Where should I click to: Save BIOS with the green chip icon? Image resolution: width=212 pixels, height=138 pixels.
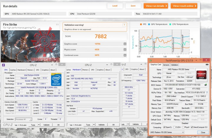pyautogui.click(x=206, y=85)
